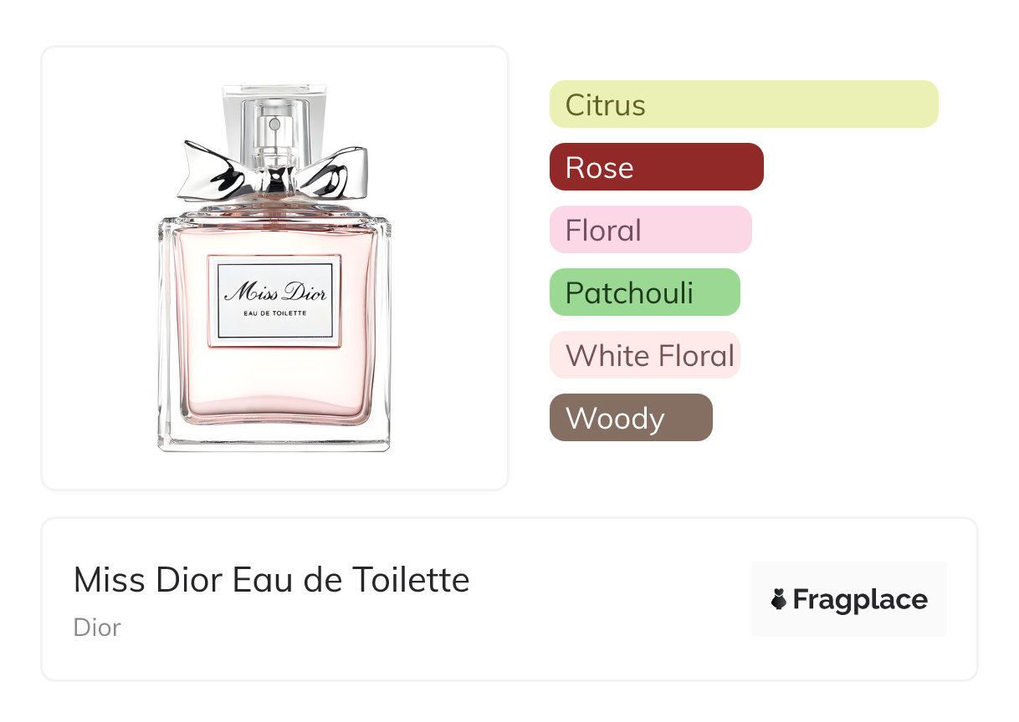Pick the White Floral accord bar
Viewport: 1019px width, 722px height.
coord(645,355)
